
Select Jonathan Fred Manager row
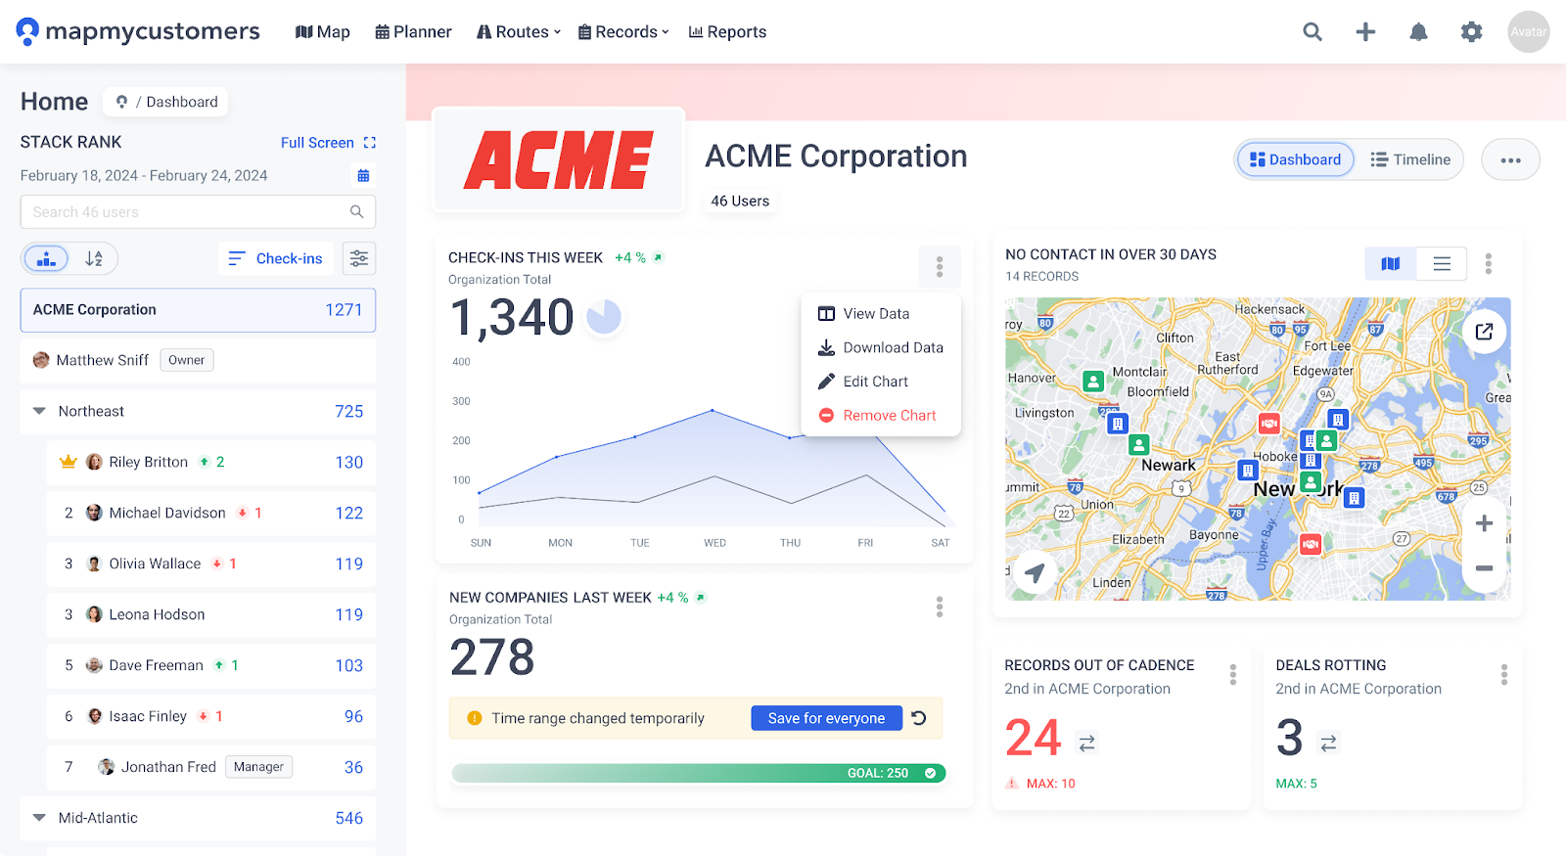[x=211, y=767]
